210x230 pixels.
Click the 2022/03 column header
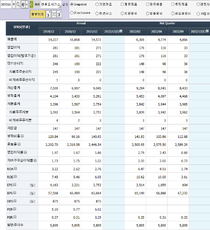(135, 32)
